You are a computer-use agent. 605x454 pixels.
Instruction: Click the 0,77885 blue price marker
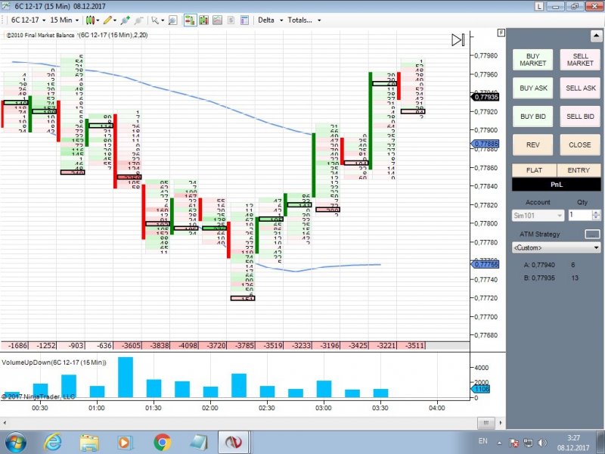[x=485, y=144]
